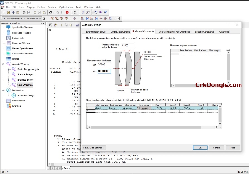
Task: Confirm the dialog with OK
Action: tap(200, 148)
